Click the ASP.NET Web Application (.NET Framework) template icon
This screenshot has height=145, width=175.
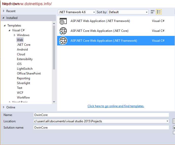coord(63,21)
